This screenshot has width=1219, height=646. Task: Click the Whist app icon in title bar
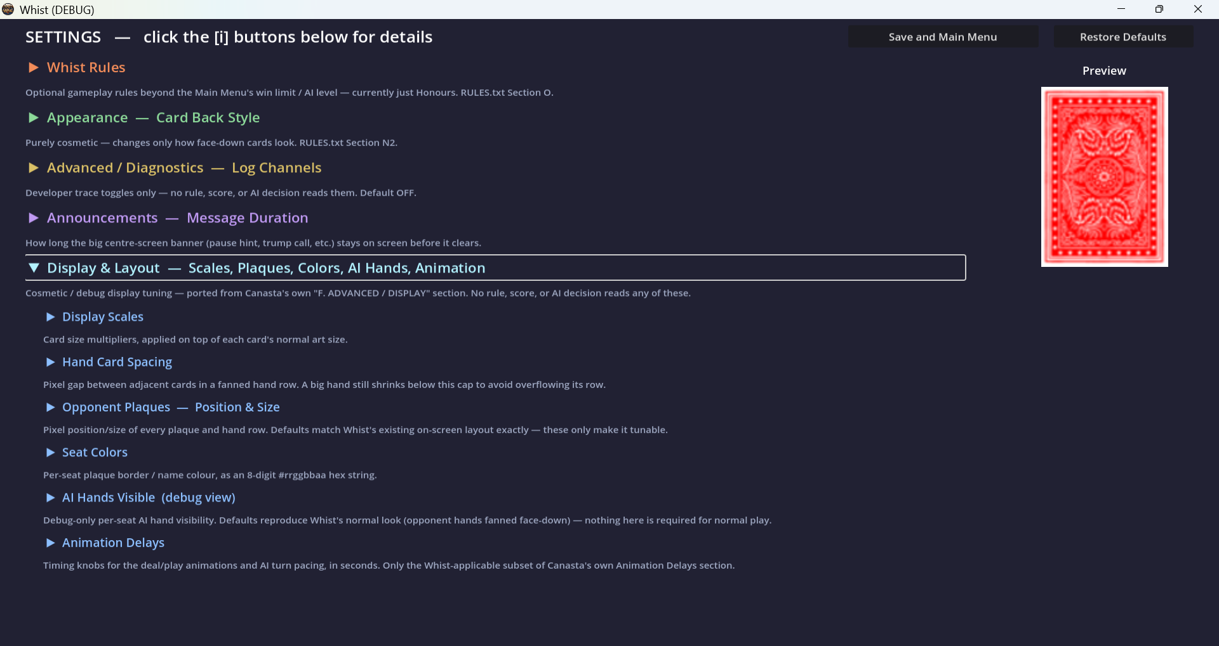click(x=8, y=10)
